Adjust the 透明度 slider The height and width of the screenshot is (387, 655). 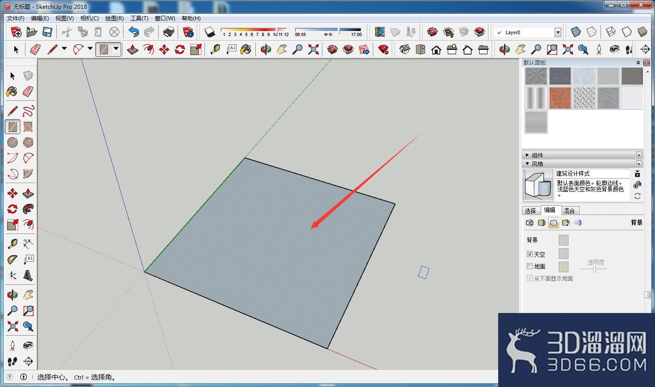click(594, 269)
